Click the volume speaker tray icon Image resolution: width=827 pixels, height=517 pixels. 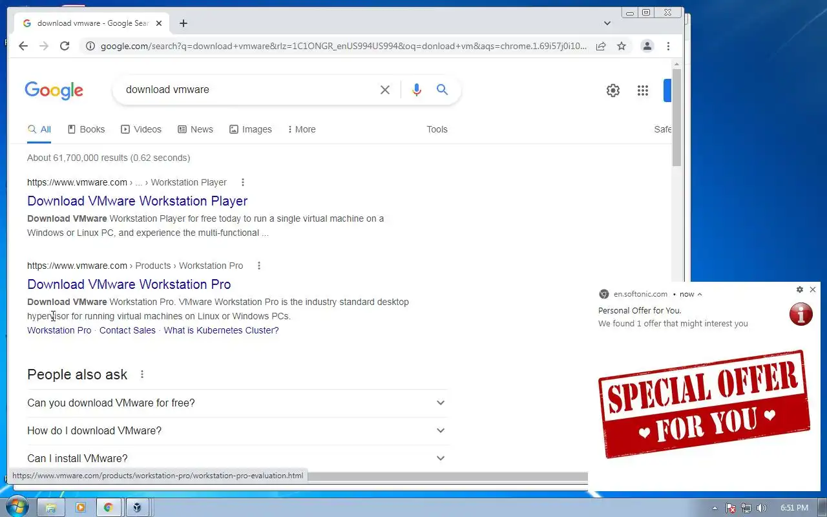762,508
